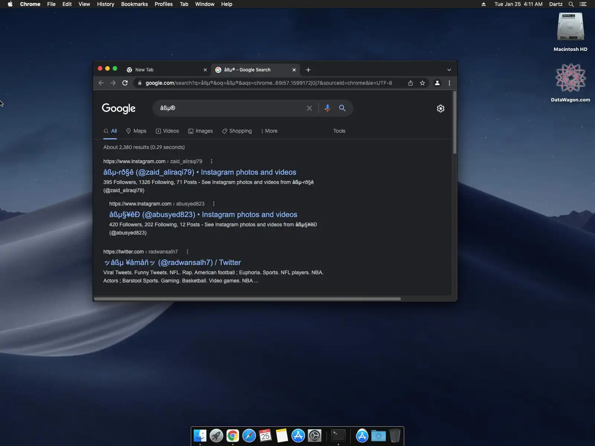The height and width of the screenshot is (446, 595).
Task: Open the Chrome application menu
Action: pyautogui.click(x=30, y=4)
